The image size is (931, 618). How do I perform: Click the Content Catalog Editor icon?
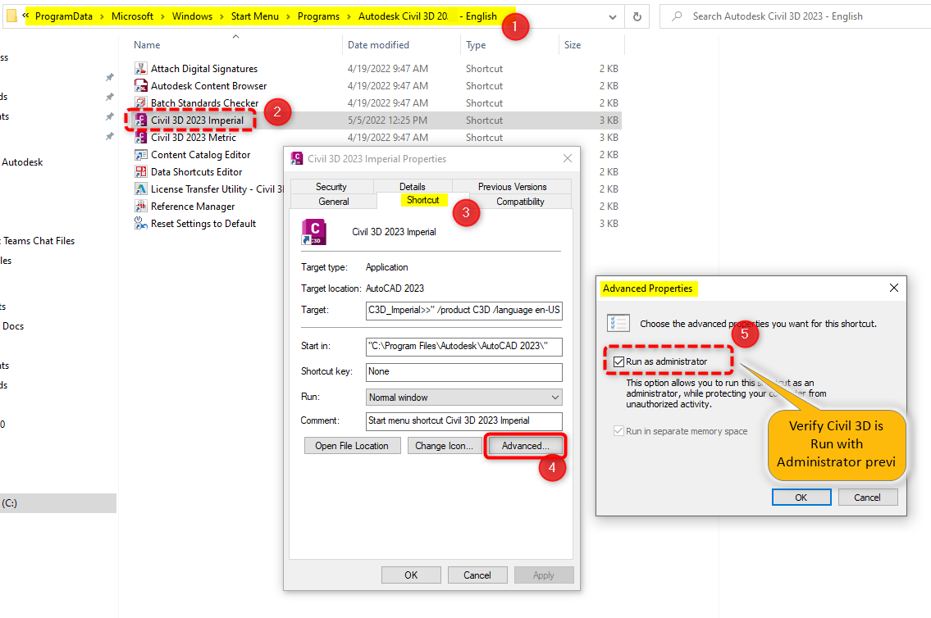pos(140,154)
